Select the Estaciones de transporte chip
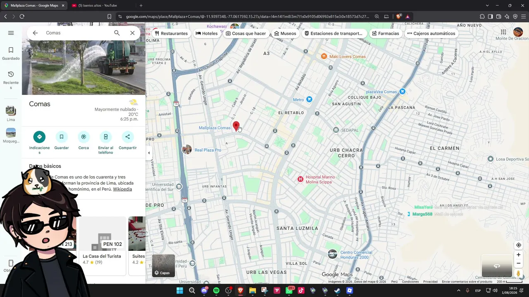529x297 pixels. pos(334,33)
